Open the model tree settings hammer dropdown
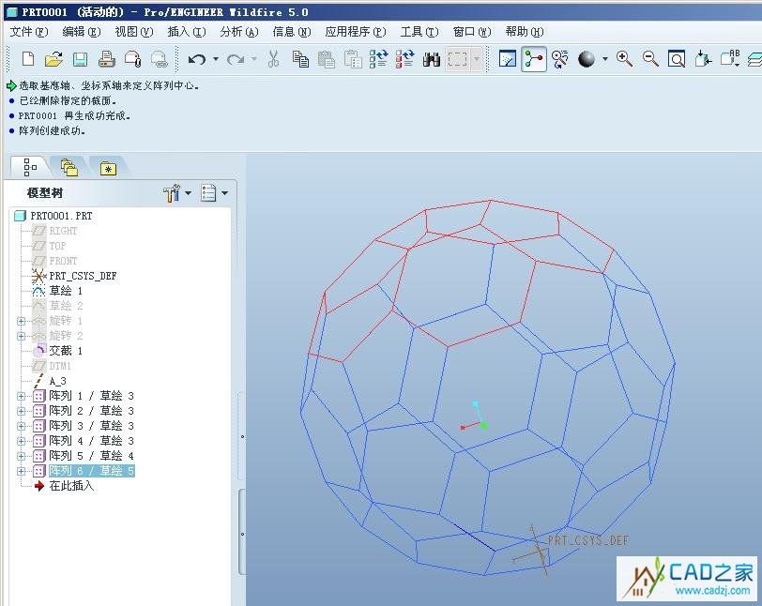The height and width of the screenshot is (606, 762). pyautogui.click(x=175, y=193)
